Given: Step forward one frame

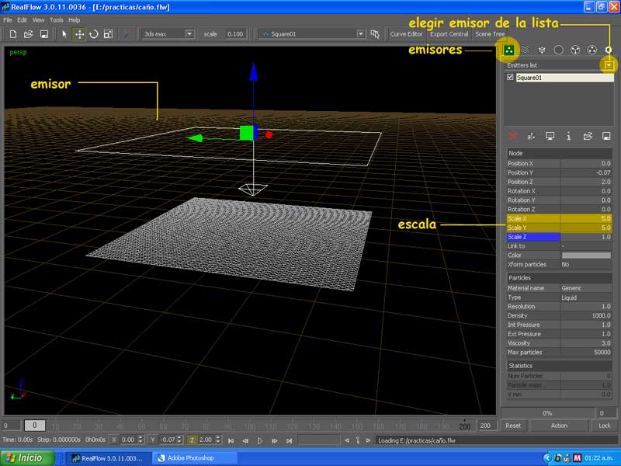Looking at the screenshot, I should (x=275, y=440).
